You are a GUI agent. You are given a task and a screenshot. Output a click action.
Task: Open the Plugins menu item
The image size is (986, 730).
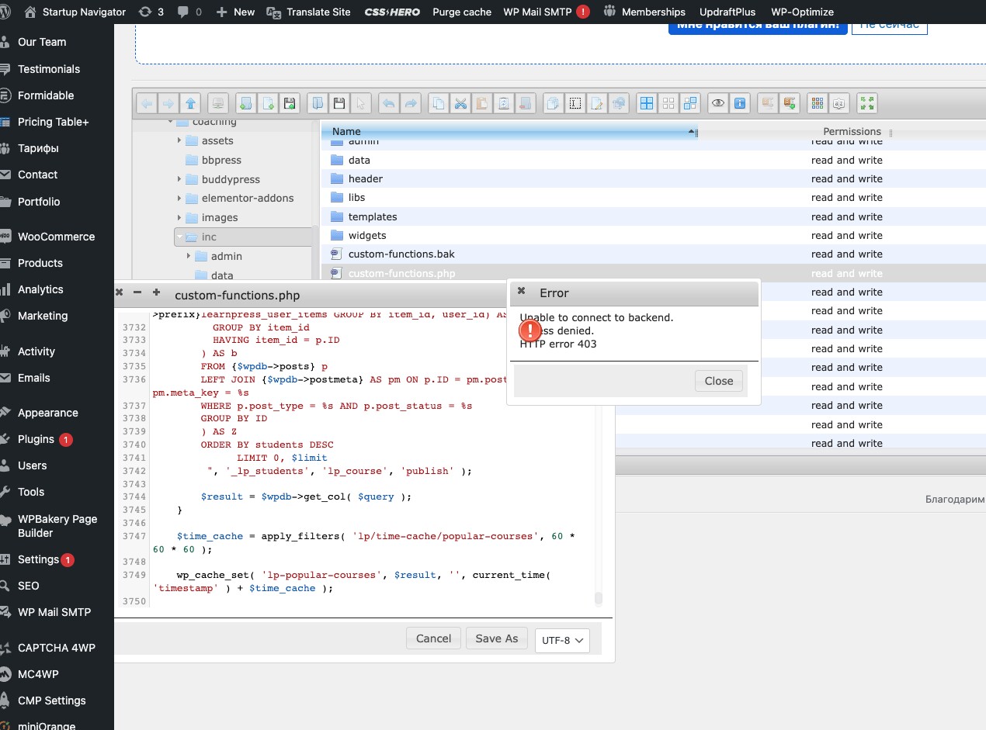(x=36, y=439)
